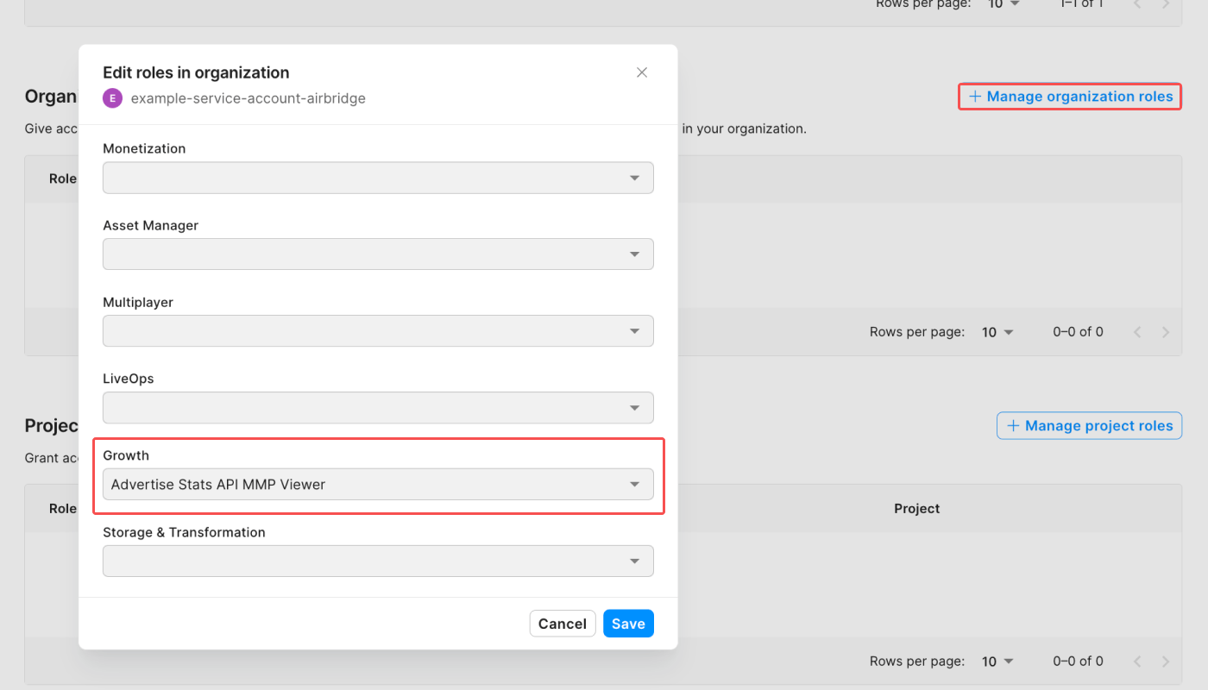Open the Growth dropdown showing Advertise Stats API MMP Viewer

pos(378,485)
